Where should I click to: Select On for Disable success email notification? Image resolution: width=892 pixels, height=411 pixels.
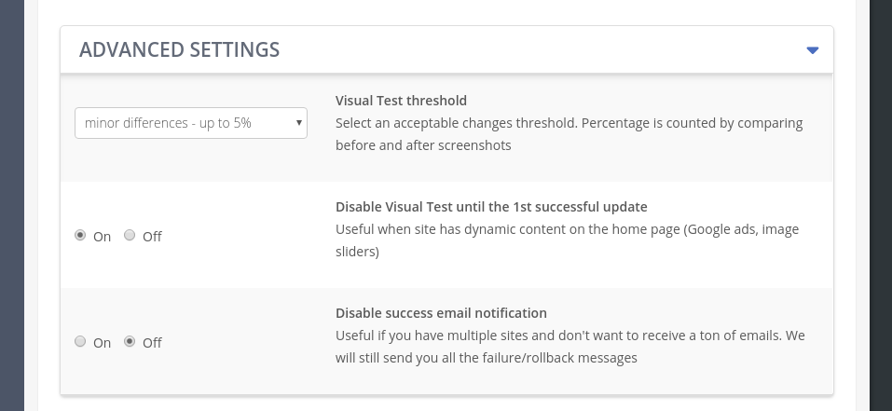80,341
